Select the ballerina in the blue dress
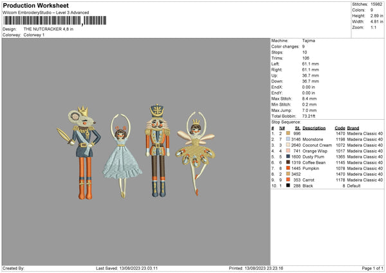Image resolution: width=386 pixels, height=273 pixels. coord(122,156)
